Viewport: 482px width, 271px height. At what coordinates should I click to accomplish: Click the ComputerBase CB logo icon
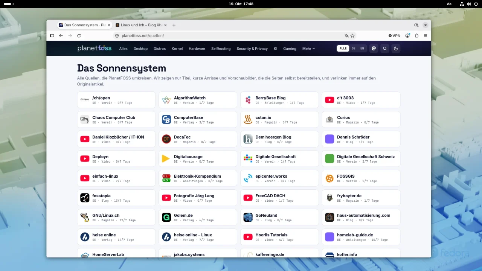166,120
